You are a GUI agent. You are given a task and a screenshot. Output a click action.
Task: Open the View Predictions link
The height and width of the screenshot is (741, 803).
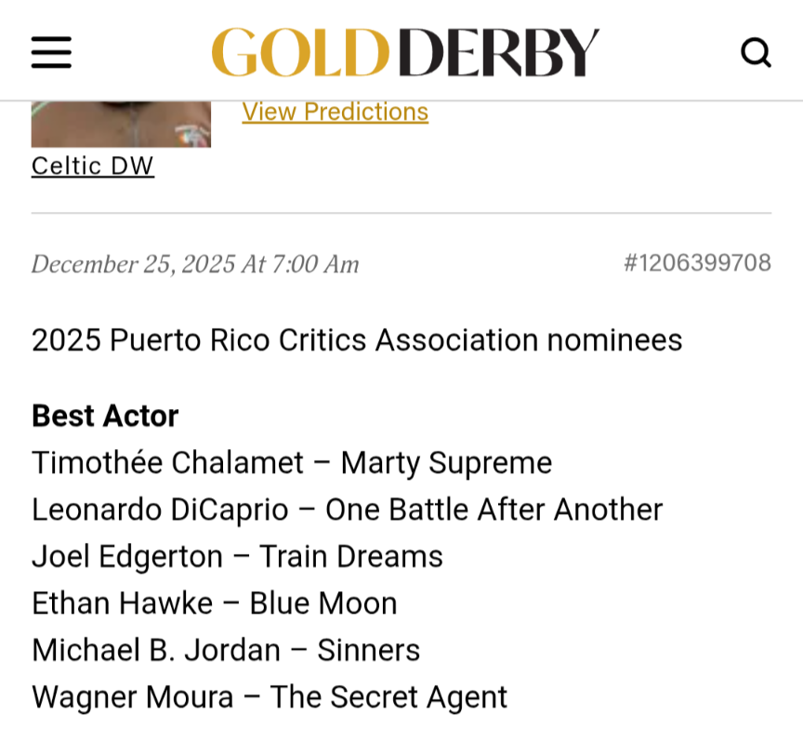[335, 112]
